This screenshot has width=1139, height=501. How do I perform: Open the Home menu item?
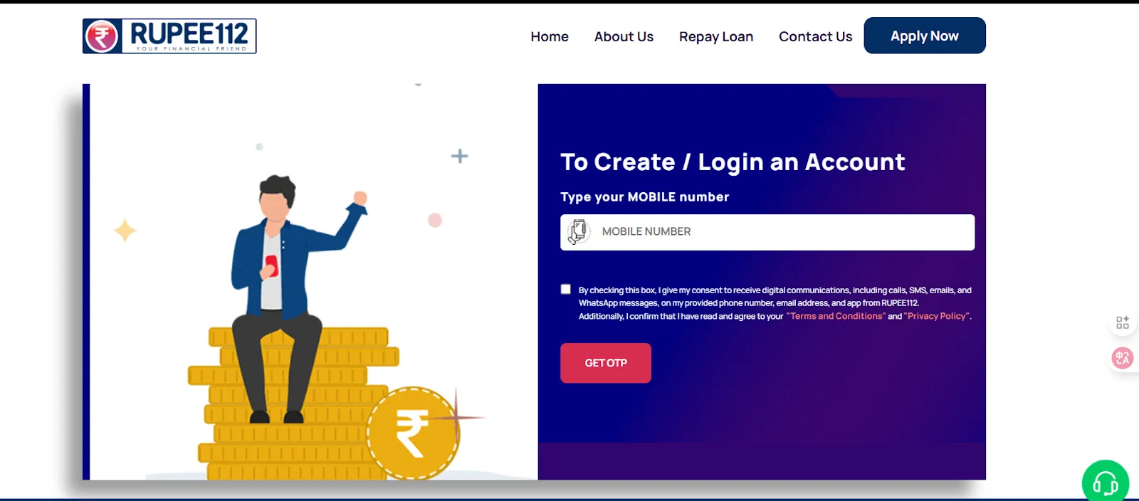coord(550,36)
